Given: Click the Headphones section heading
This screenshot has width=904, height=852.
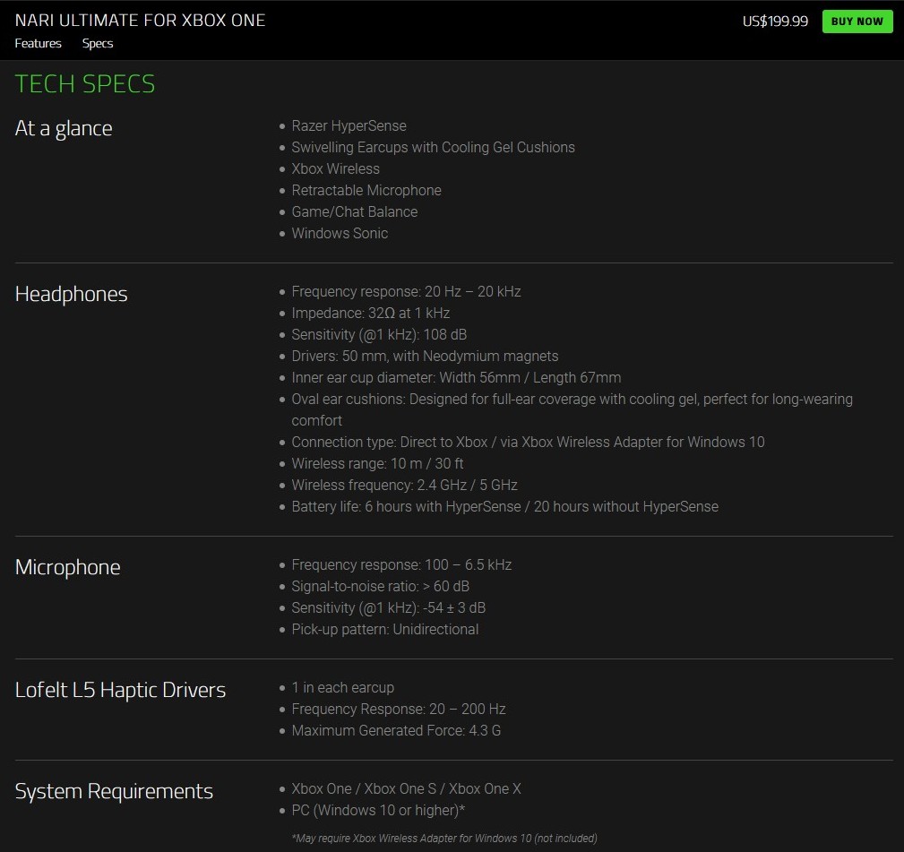Looking at the screenshot, I should click(71, 294).
